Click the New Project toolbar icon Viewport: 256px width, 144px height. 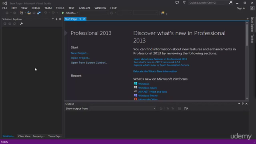pyautogui.click(x=21, y=13)
